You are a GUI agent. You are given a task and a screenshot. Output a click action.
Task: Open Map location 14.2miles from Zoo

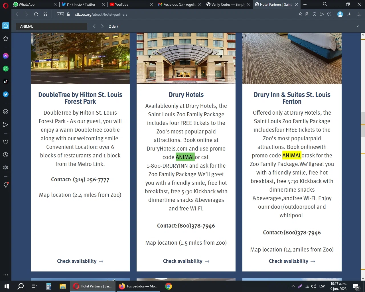292,250
